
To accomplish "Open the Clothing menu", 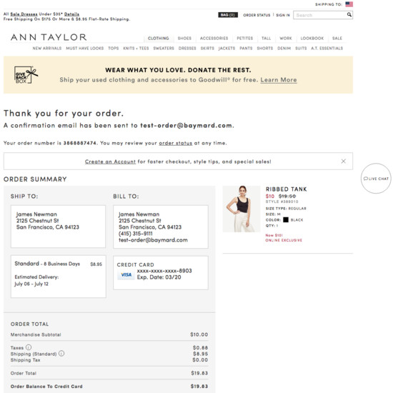I will coord(158,39).
